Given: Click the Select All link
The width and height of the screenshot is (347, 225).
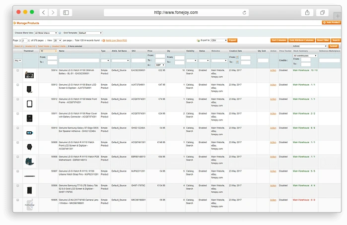Looking at the screenshot, I should coord(18,46).
